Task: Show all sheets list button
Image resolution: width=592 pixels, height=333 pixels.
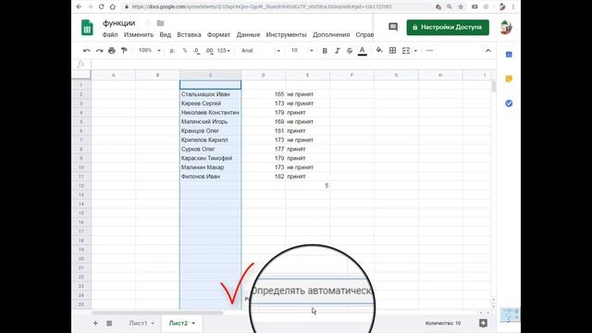Action: (x=109, y=323)
